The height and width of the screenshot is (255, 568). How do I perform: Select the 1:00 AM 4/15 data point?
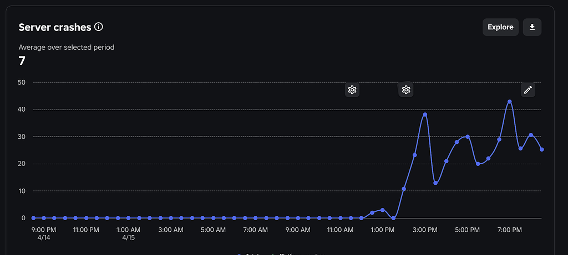(128, 218)
